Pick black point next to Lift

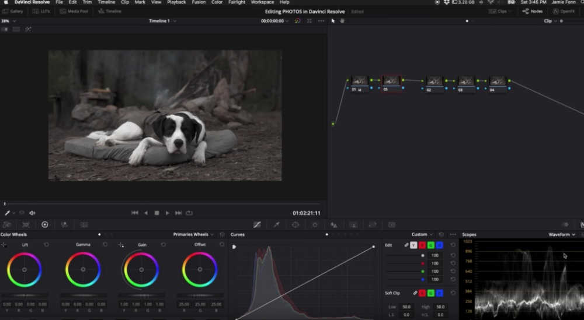pos(4,245)
